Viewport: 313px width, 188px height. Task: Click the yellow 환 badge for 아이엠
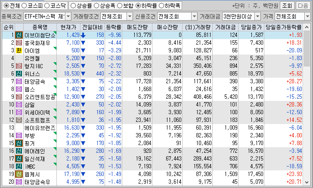(19, 51)
